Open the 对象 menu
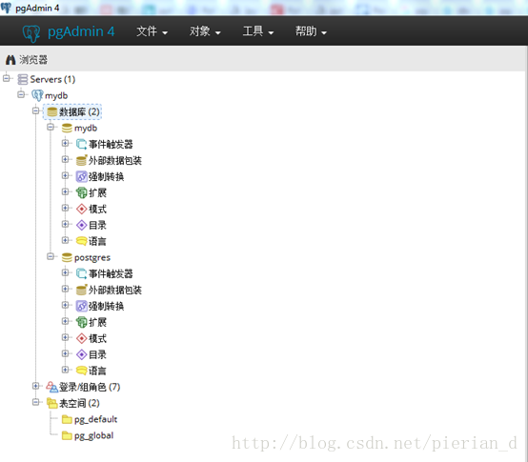The image size is (528, 462). tap(205, 31)
